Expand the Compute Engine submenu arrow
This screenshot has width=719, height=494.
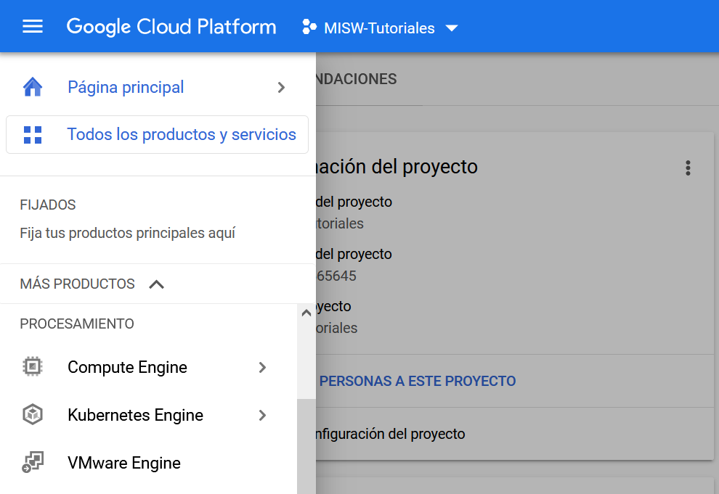pos(262,367)
